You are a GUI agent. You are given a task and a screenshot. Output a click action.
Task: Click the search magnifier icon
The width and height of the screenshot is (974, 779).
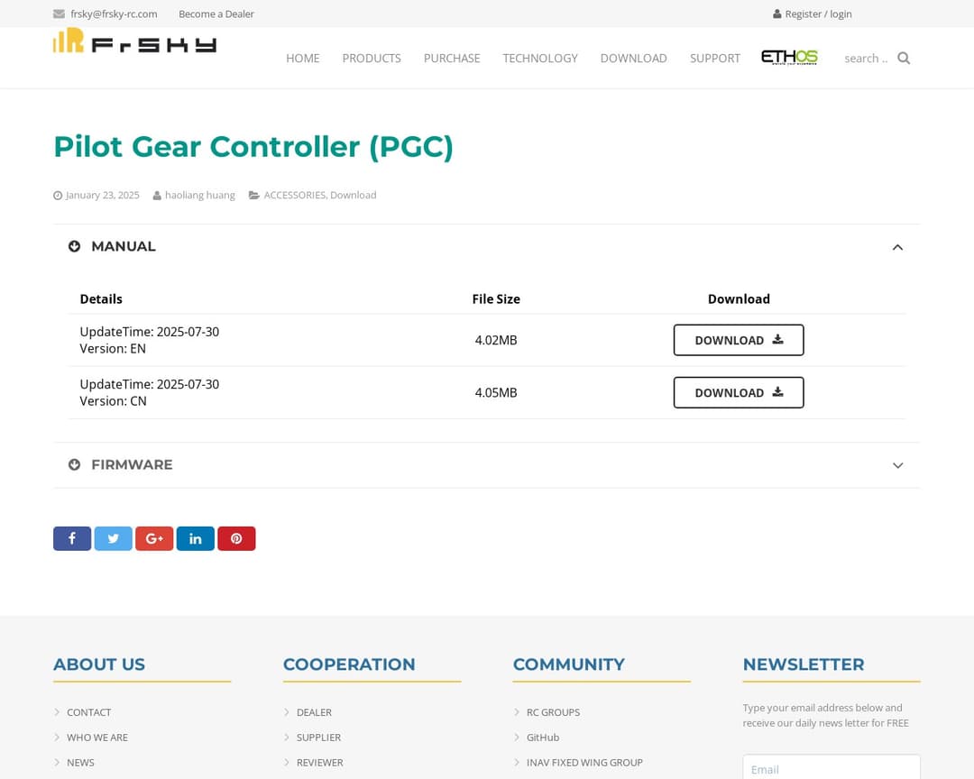coord(904,58)
